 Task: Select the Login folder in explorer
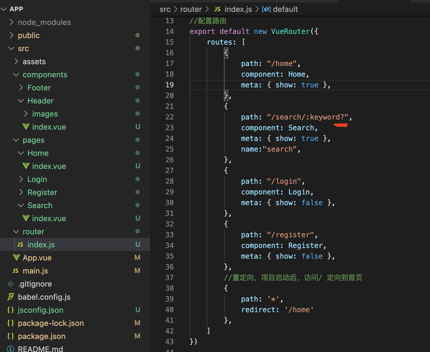tap(75, 179)
